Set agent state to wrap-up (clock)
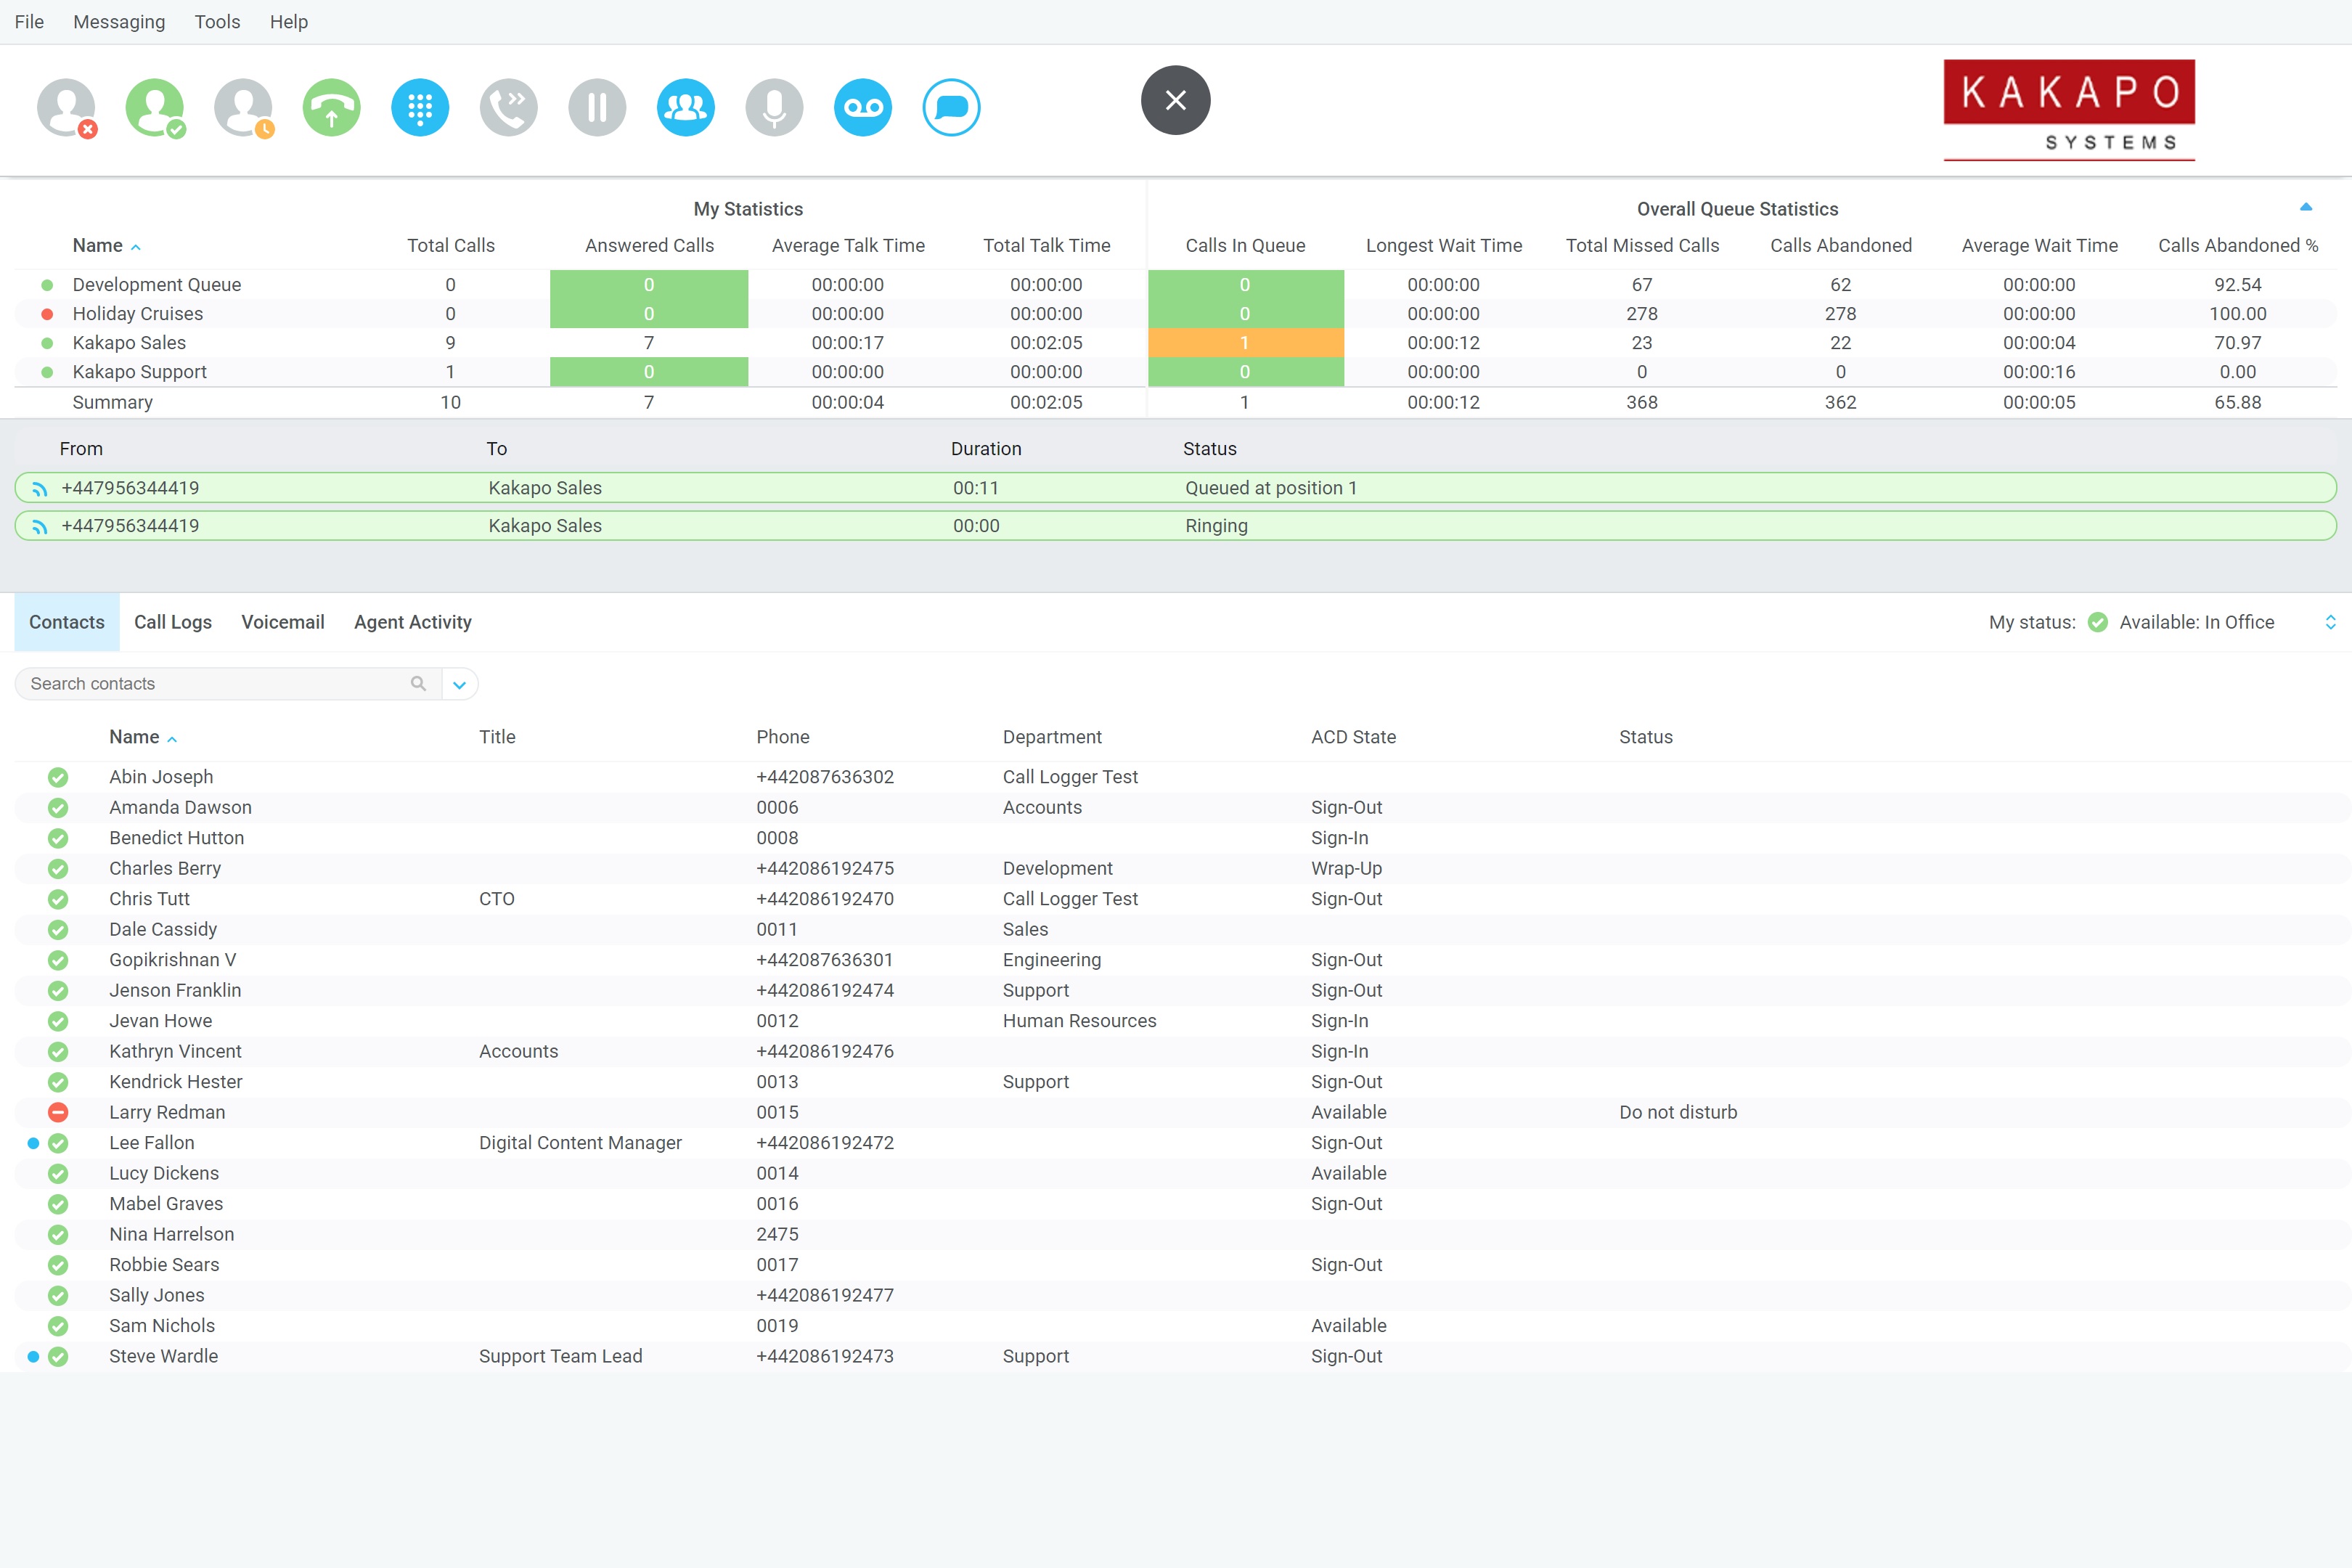The image size is (2352, 1568). click(243, 107)
